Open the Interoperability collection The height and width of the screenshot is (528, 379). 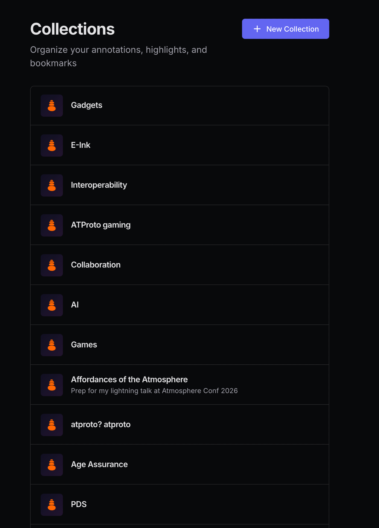[99, 185]
